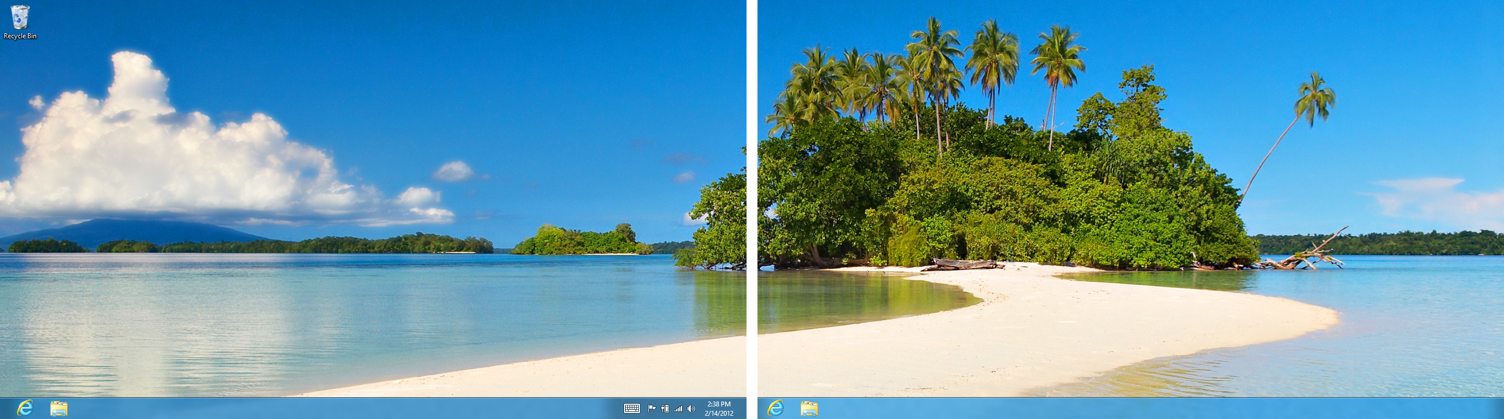This screenshot has height=419, width=1504.
Task: Select the Recycle Bin text label
Action: [x=20, y=36]
